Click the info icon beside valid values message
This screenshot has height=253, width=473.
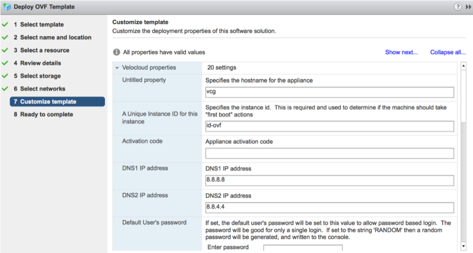tap(117, 52)
